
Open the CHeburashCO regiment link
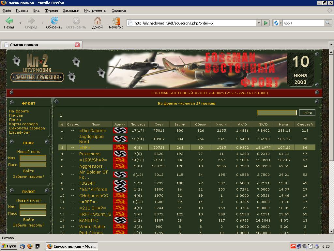coord(94,195)
